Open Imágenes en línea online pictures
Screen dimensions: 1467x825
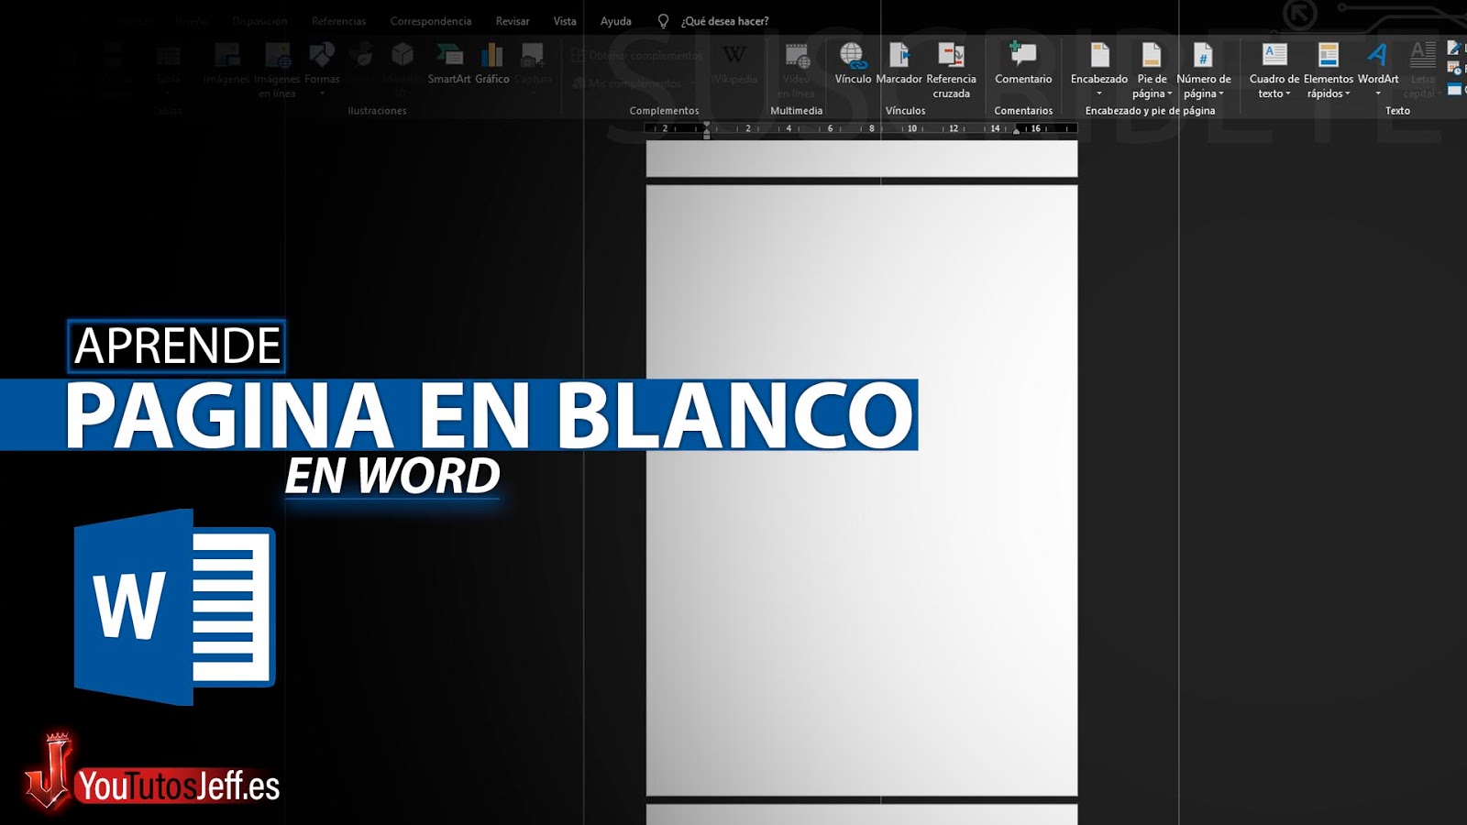coord(277,71)
